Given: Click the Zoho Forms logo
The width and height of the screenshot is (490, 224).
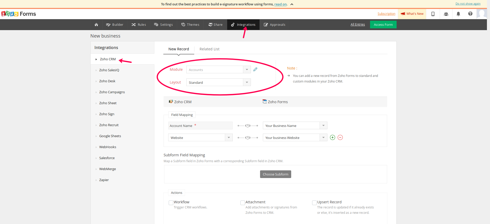Looking at the screenshot, I should pyautogui.click(x=19, y=14).
